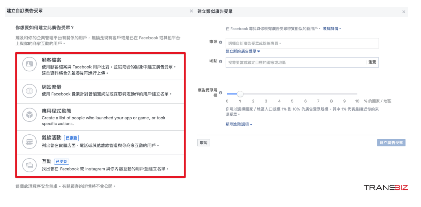Close the 建立自訂廣告受眾 dialog

tap(191, 11)
